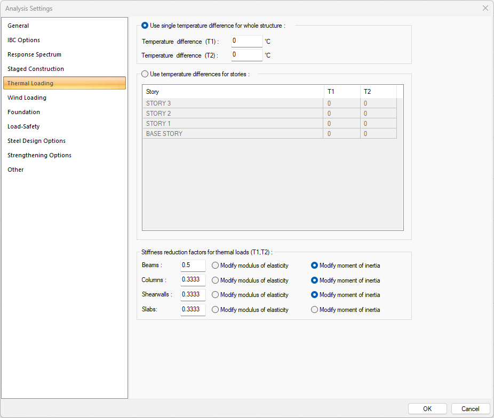Viewport: 494px width, 418px height.
Task: Edit the Beams stiffness reduction factor field
Action: click(193, 266)
